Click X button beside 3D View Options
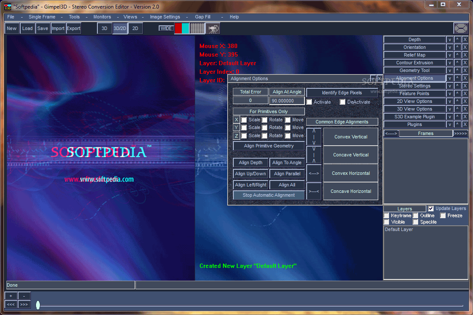Image resolution: width=473 pixels, height=315 pixels. click(465, 109)
